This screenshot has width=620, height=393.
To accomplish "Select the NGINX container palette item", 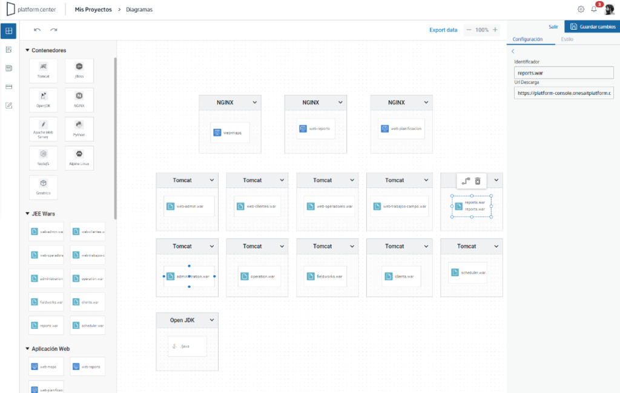I will click(79, 100).
